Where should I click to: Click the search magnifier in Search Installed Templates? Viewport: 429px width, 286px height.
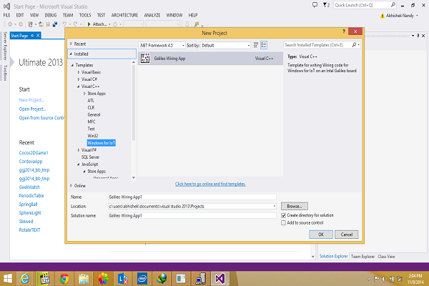coord(354,44)
